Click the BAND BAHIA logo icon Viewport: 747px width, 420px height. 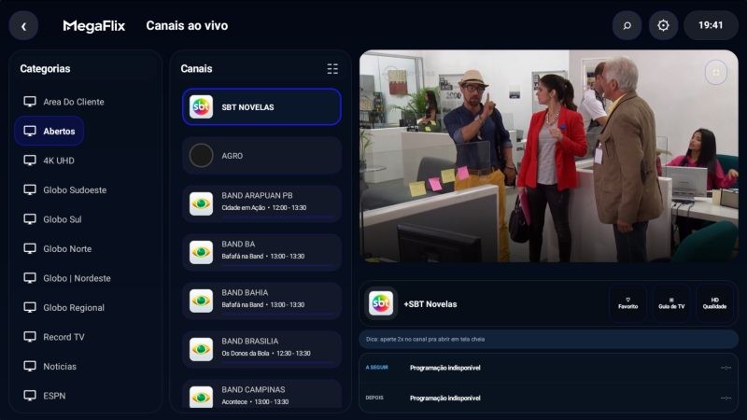pyautogui.click(x=201, y=301)
